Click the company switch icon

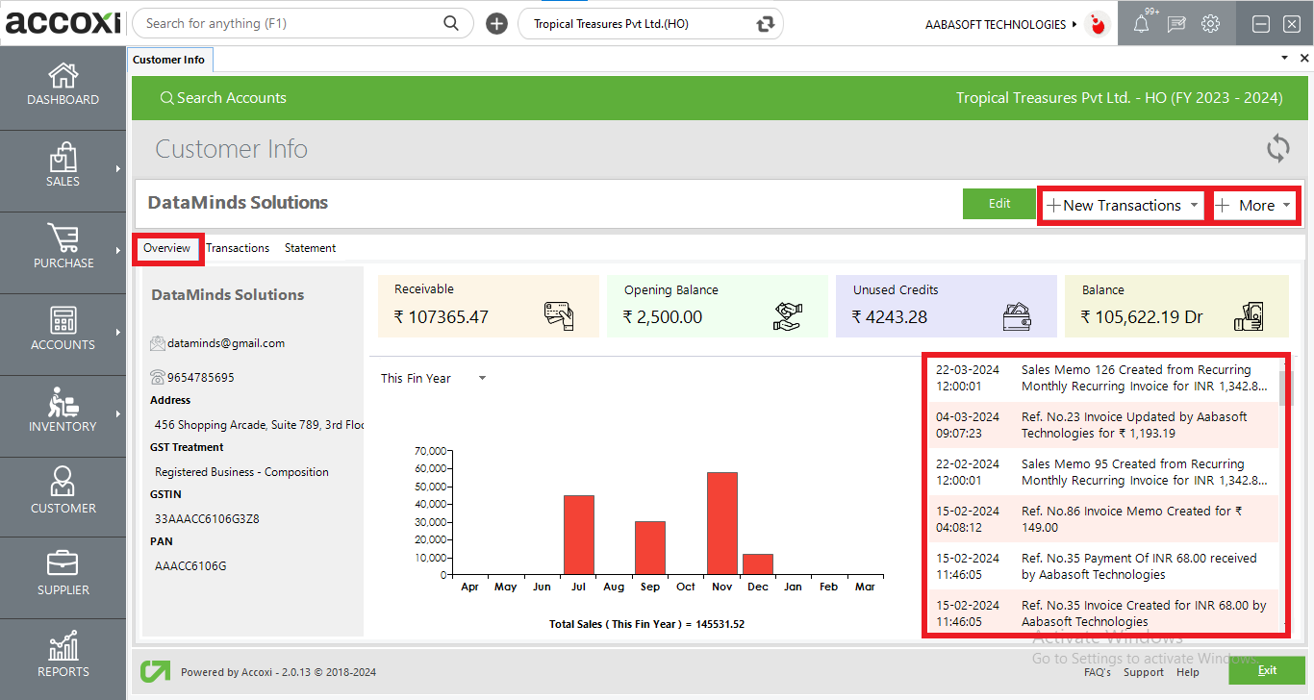[763, 23]
